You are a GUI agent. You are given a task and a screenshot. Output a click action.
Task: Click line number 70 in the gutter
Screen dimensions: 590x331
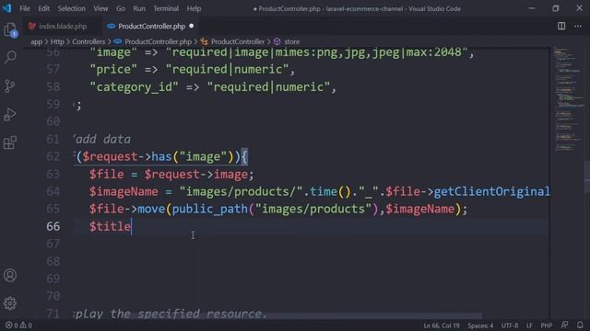point(53,296)
